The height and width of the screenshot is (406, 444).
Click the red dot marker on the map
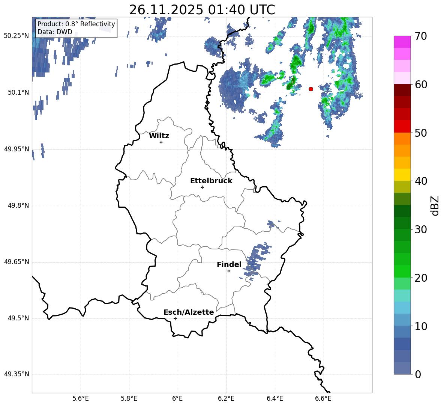click(311, 89)
